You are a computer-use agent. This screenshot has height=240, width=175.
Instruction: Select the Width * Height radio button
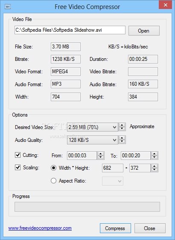[53, 168]
